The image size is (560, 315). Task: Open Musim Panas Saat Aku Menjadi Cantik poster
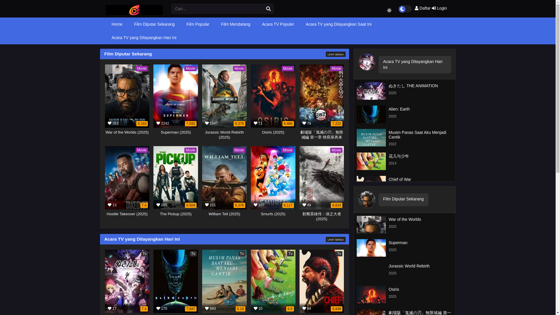point(224,281)
